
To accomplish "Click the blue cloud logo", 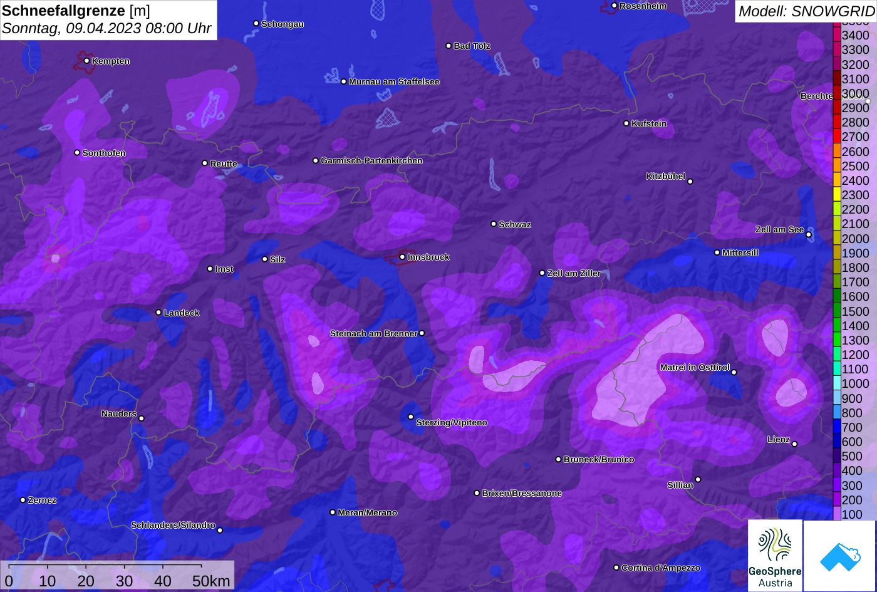I will (x=839, y=556).
